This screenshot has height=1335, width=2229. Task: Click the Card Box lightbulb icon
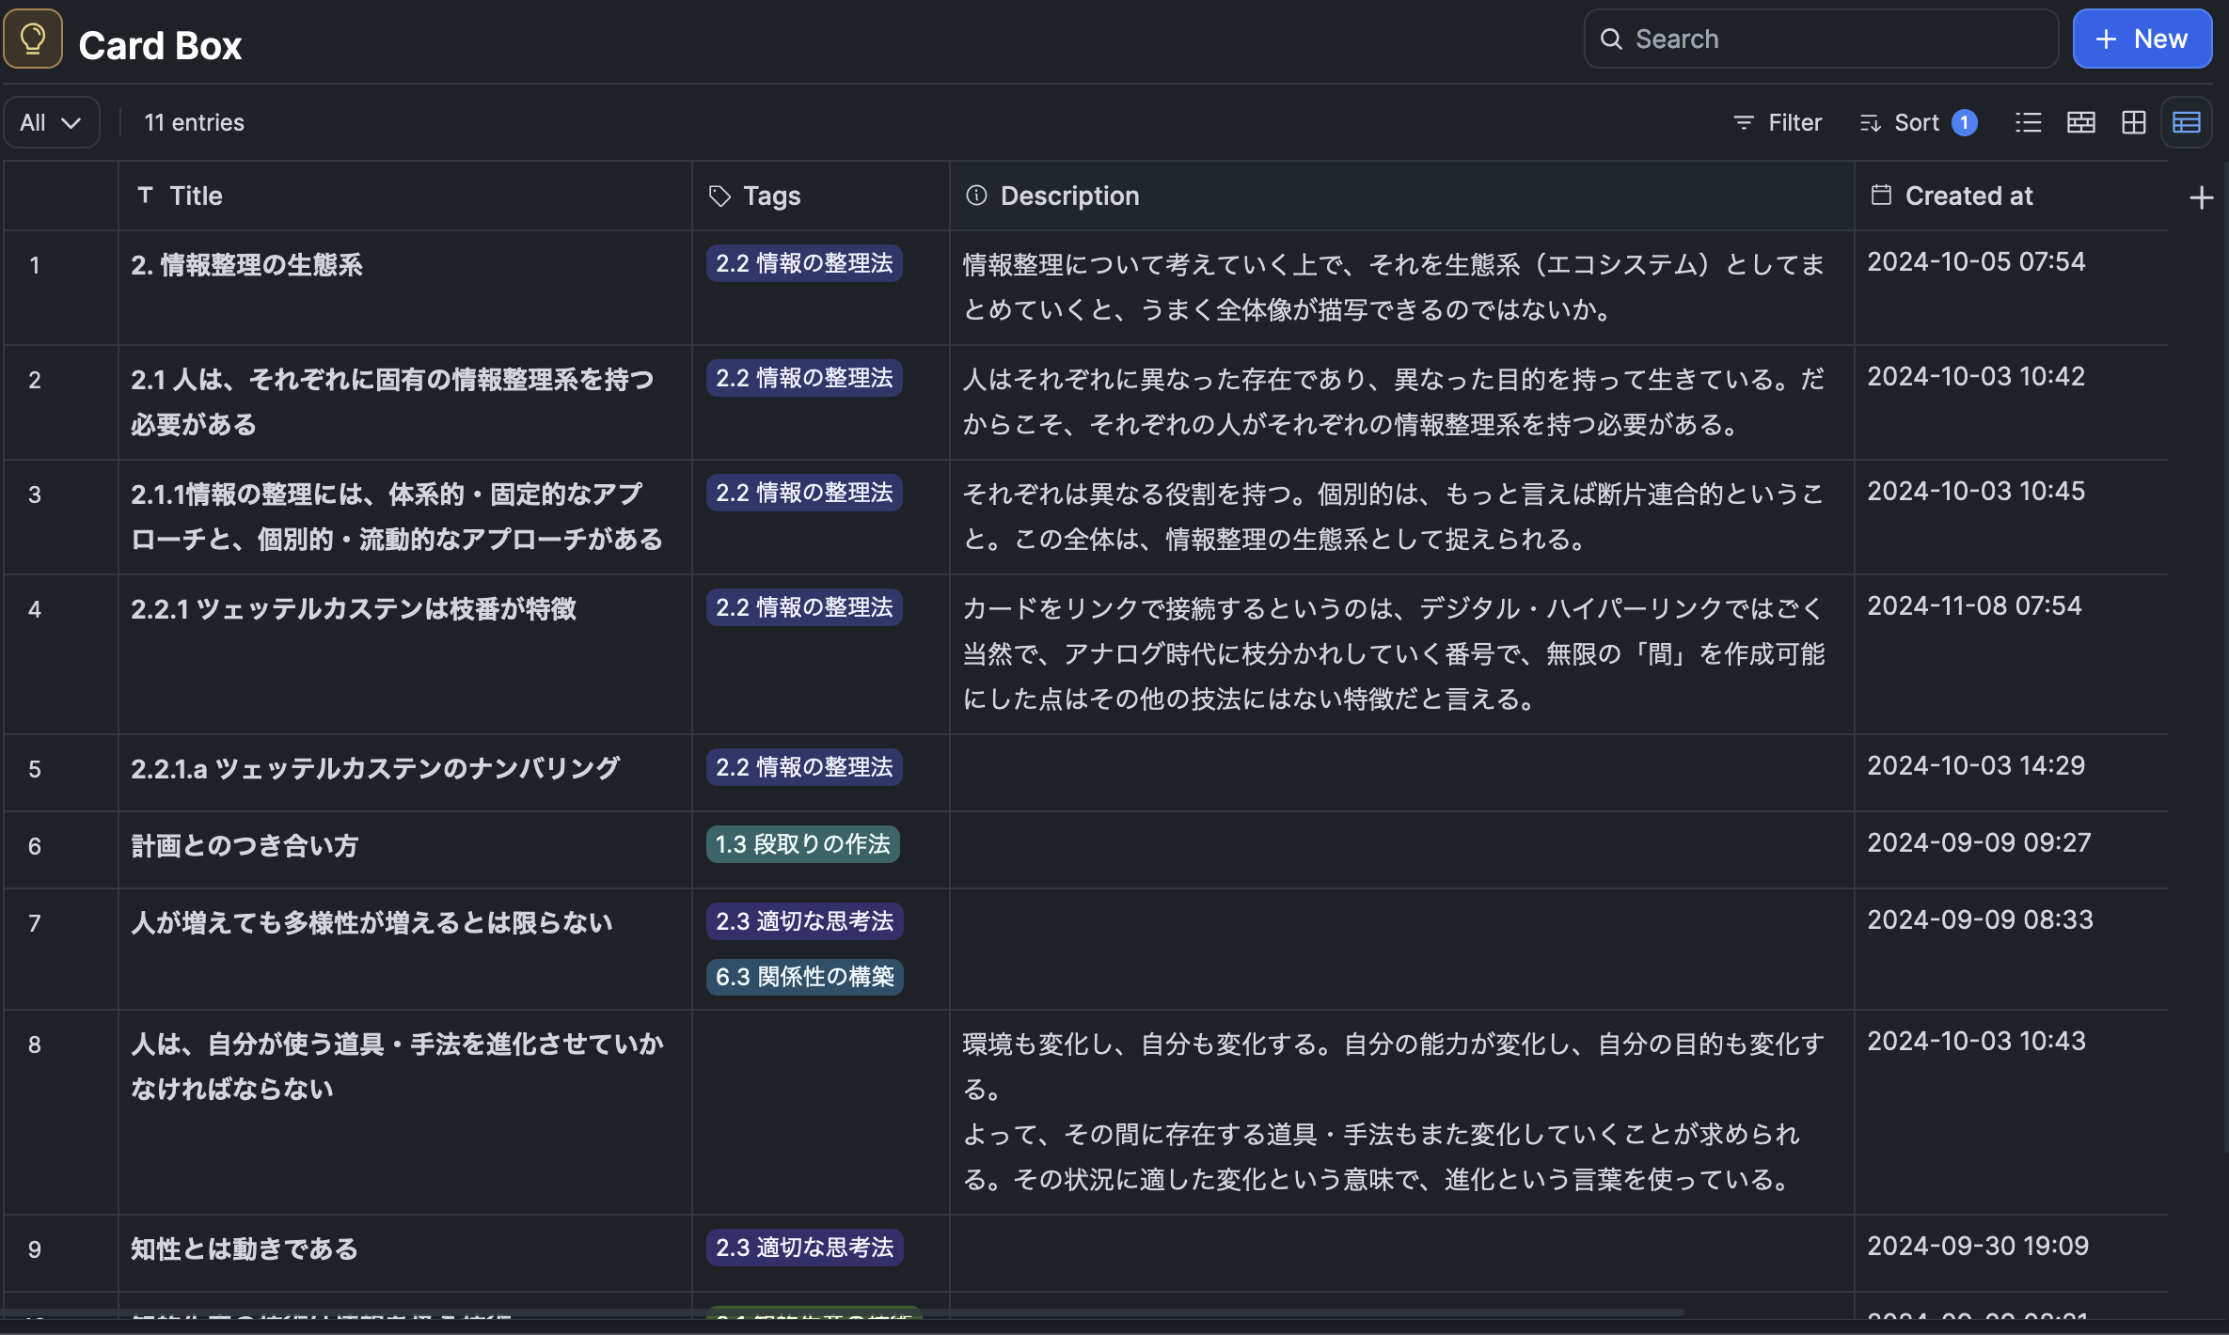pyautogui.click(x=33, y=39)
